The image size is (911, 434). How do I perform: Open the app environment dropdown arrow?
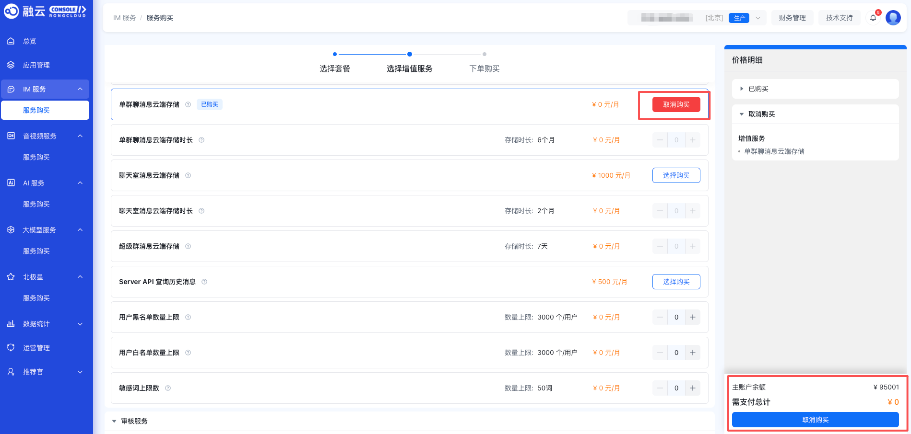758,18
